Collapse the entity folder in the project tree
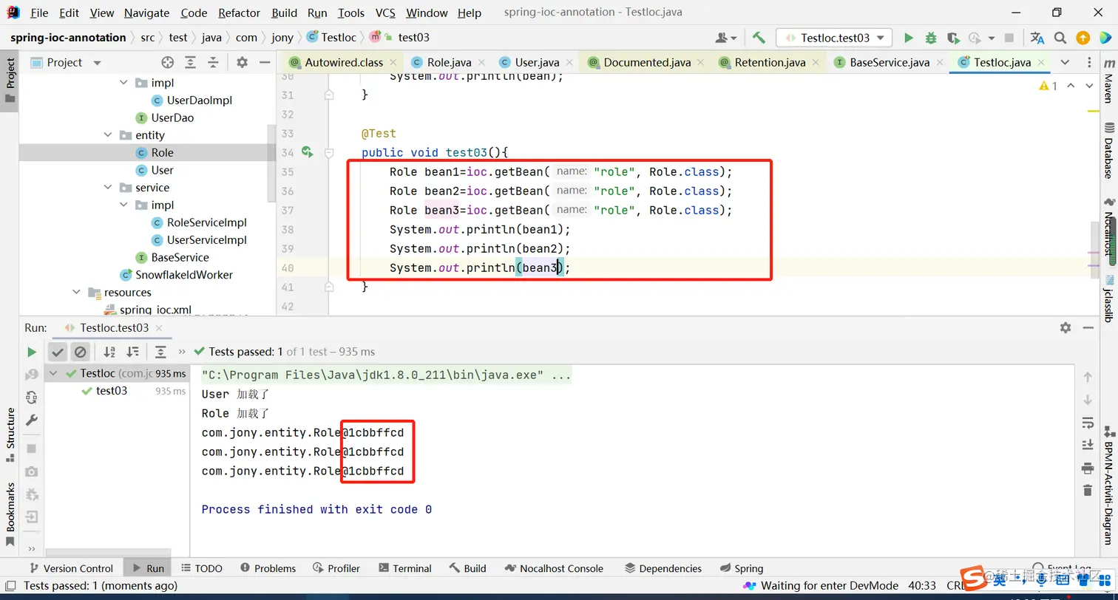 [x=108, y=135]
